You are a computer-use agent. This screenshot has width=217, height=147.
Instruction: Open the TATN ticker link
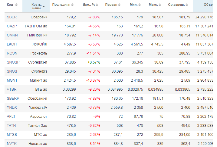[x=11, y=126]
